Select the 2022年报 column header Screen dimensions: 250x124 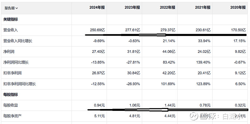click(x=167, y=7)
